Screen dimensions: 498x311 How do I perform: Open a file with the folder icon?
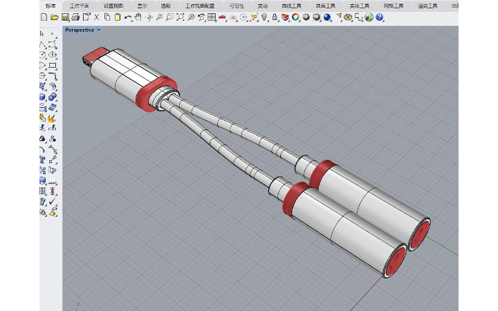(x=54, y=17)
